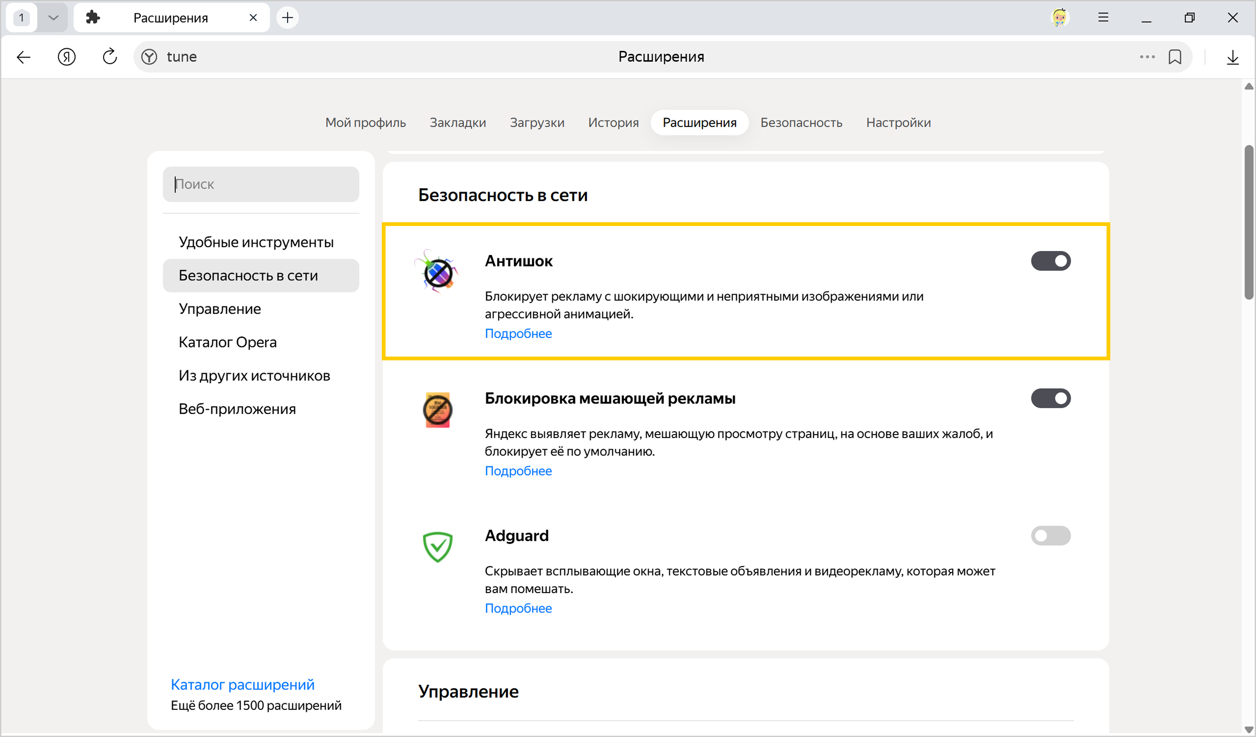Turn off Блокировка мешающей рекламы switch

tap(1050, 398)
